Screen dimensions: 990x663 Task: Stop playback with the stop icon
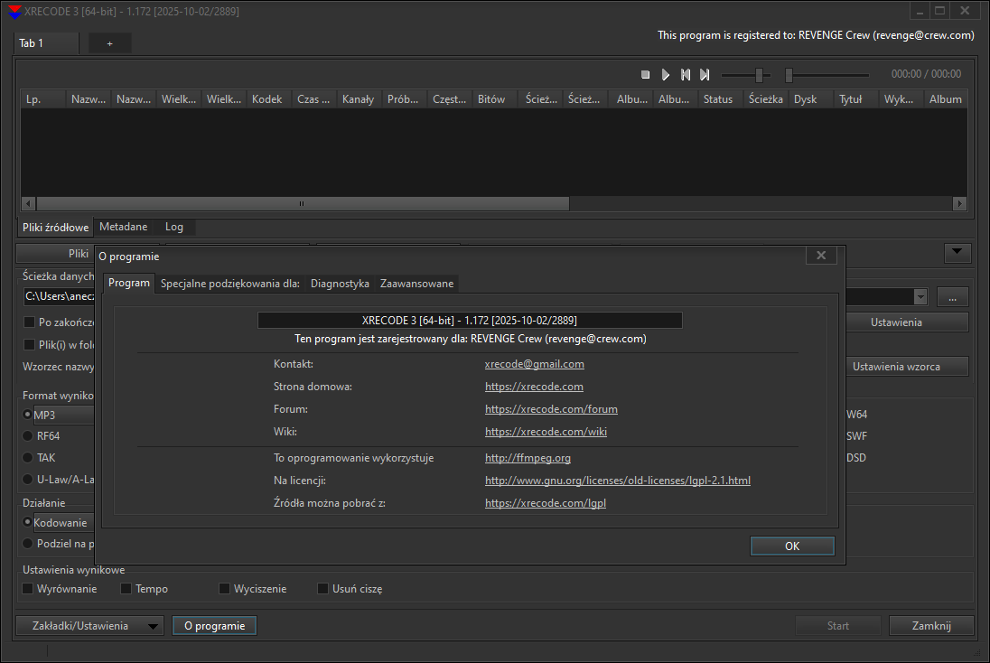pos(645,74)
